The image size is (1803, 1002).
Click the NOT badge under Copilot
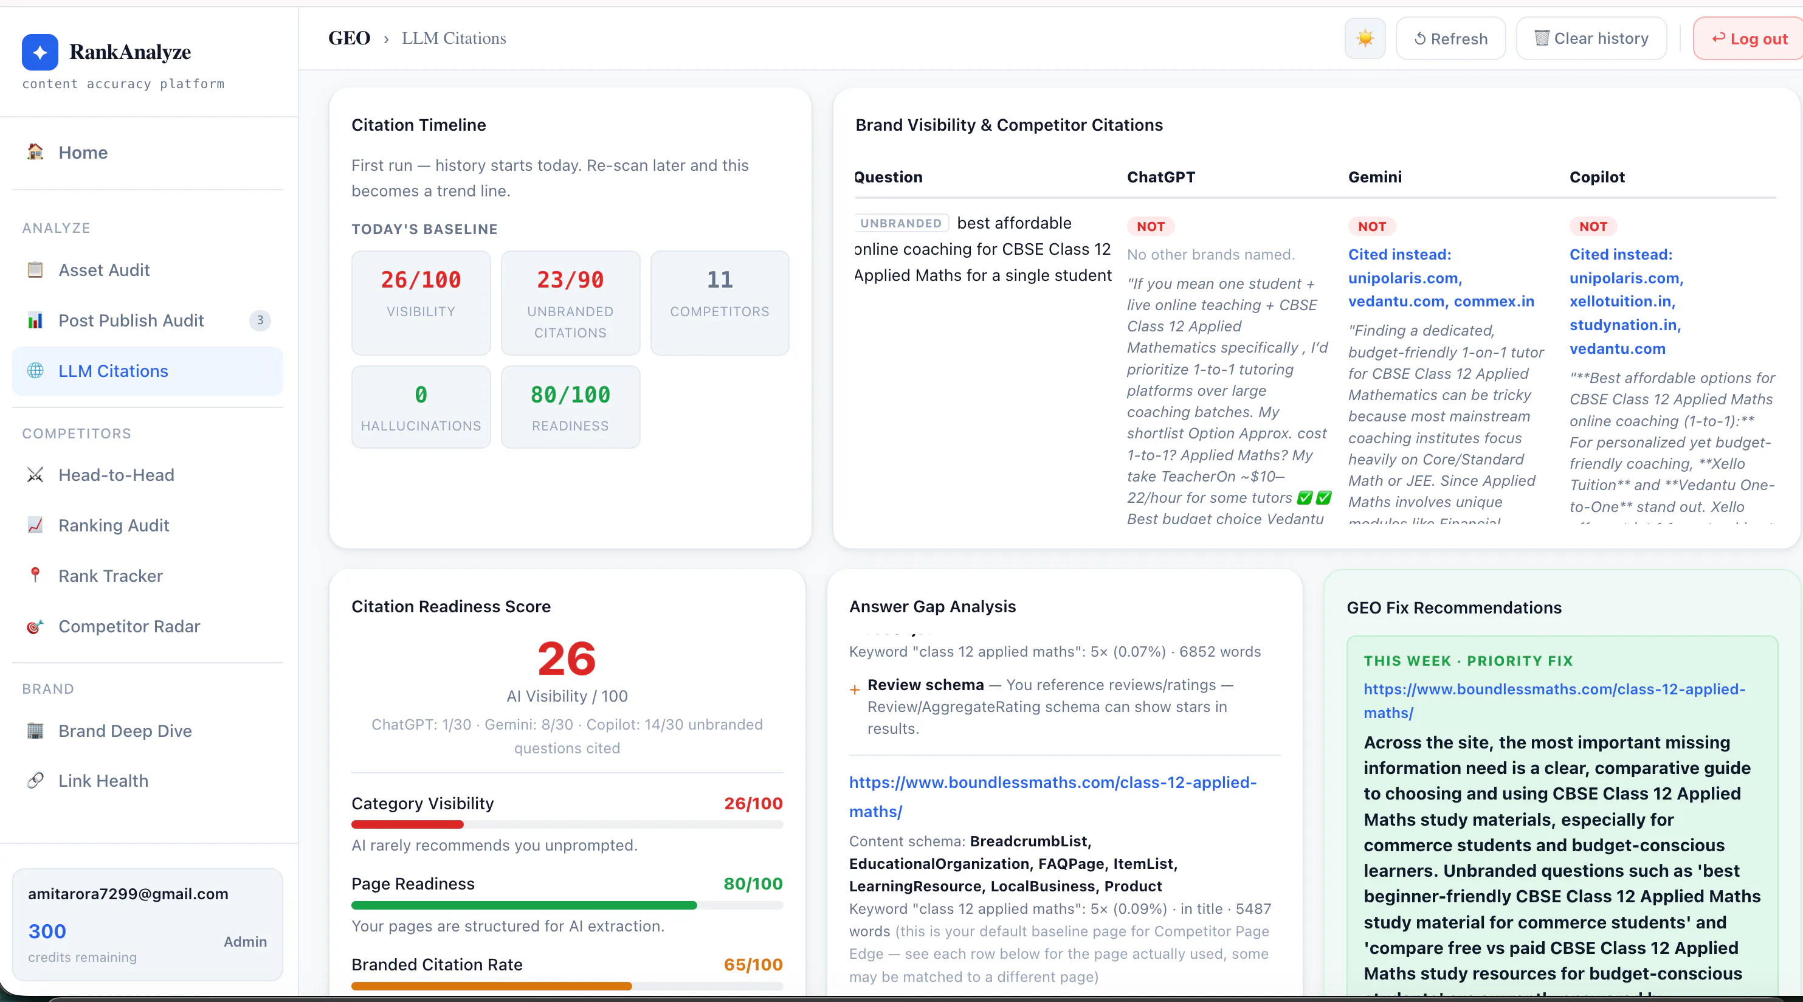1593,226
